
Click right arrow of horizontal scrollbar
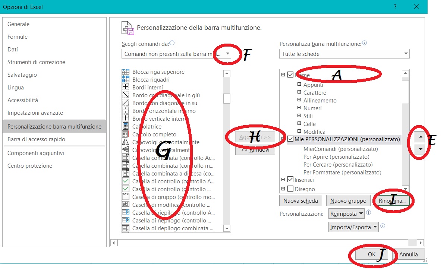click(420, 243)
